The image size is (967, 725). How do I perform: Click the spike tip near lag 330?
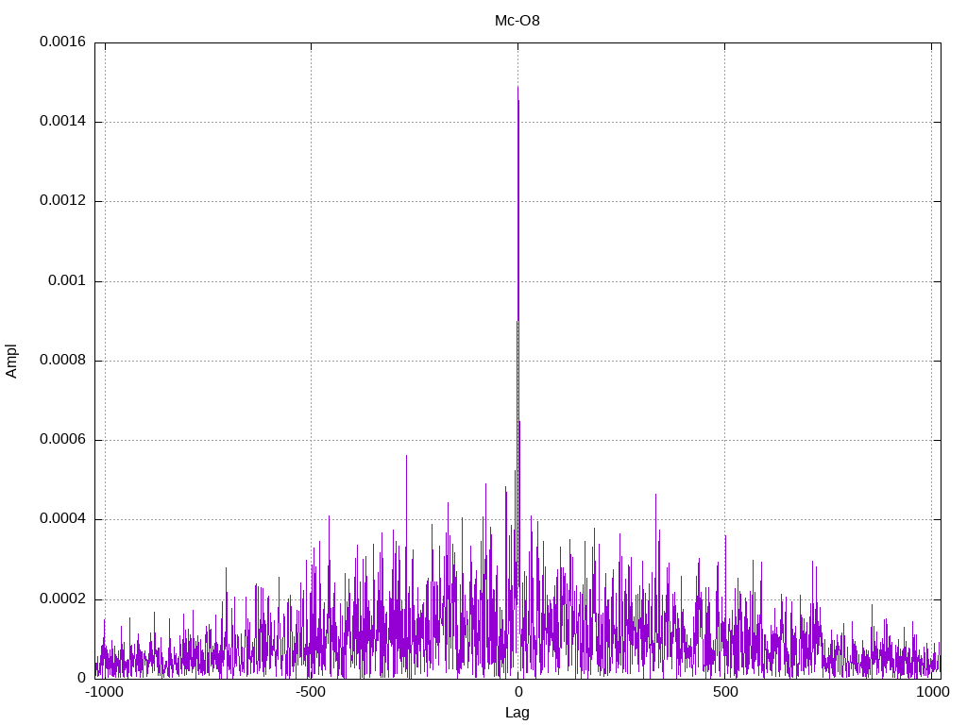tap(655, 495)
